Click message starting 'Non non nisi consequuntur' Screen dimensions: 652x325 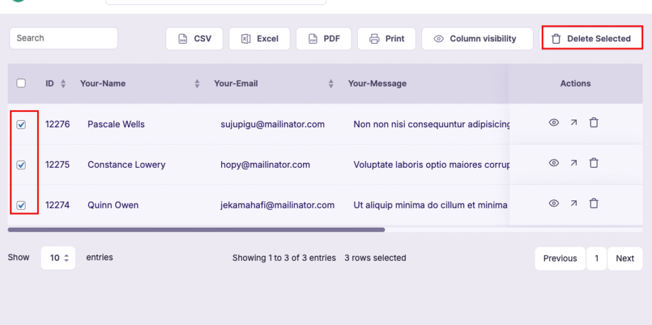431,124
